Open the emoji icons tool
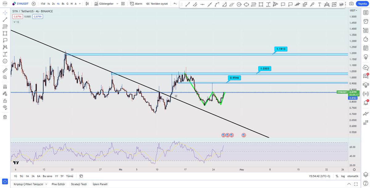This screenshot has height=188, width=370. 5,61
